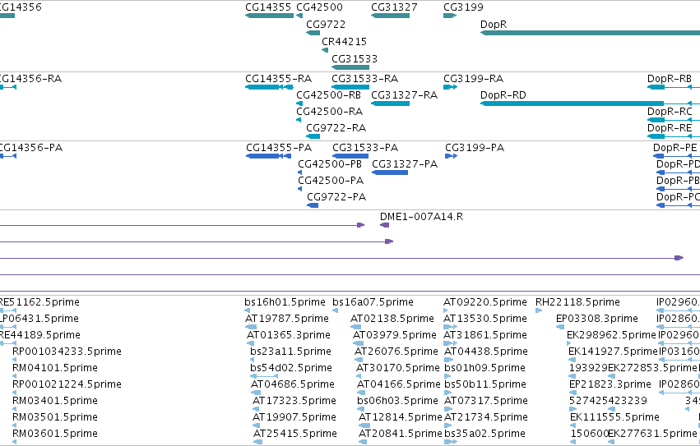Click the bs16h01.5prime EST label
700x446 pixels.
pos(285,302)
